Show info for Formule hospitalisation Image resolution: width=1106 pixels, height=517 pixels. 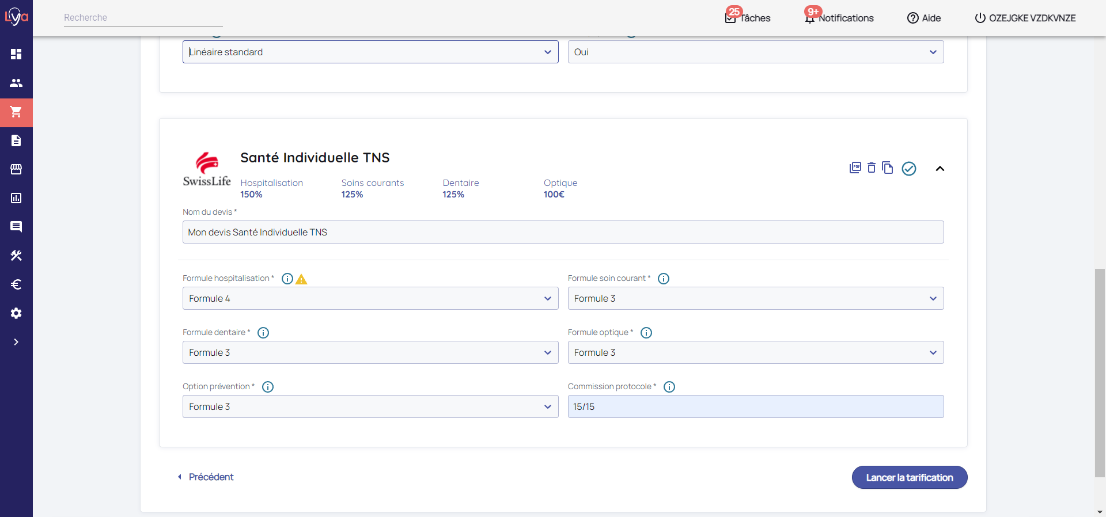coord(287,279)
